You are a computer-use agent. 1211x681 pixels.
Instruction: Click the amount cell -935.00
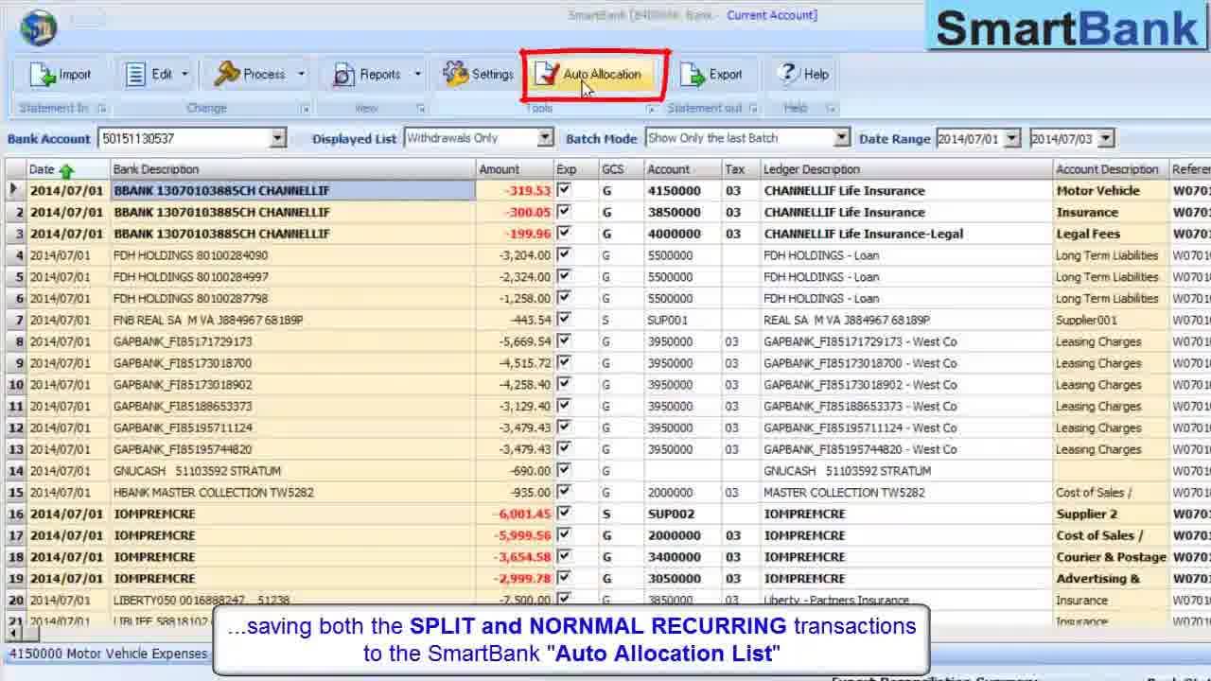pyautogui.click(x=515, y=492)
